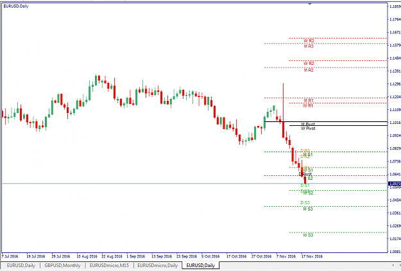The image size is (401, 271).
Task: Click the 7 Nov 2016 date label
Action: 286,256
